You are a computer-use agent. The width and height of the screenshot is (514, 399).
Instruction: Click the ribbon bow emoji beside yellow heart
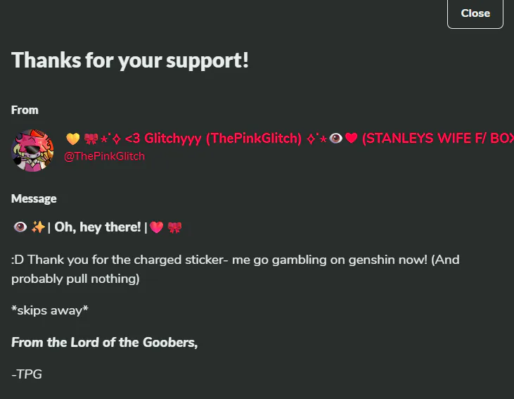91,139
